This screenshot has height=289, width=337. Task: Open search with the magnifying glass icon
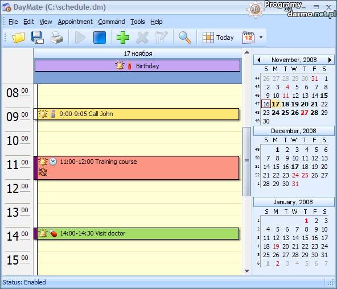tap(185, 38)
